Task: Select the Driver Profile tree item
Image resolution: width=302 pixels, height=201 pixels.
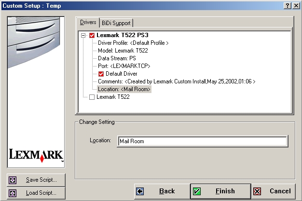Action: pos(133,43)
